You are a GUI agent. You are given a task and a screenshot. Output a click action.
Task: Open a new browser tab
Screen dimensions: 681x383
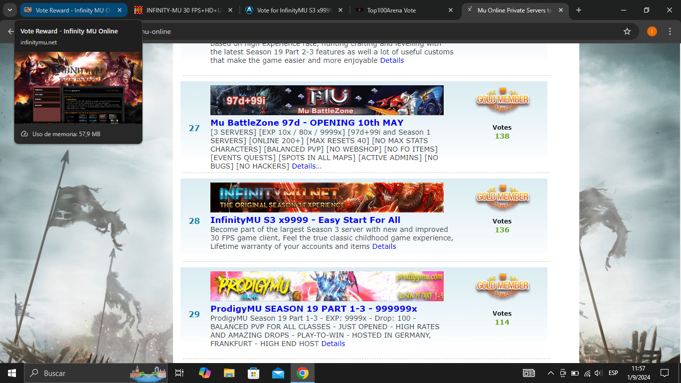579,10
